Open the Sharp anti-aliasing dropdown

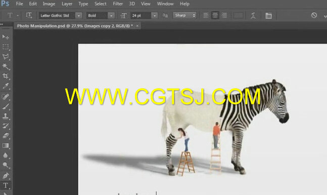(x=184, y=15)
